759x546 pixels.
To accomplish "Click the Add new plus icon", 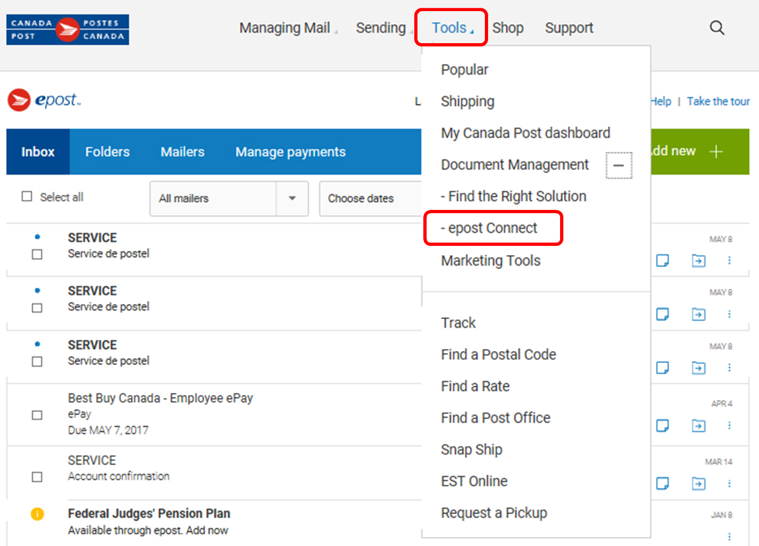I will [x=718, y=150].
